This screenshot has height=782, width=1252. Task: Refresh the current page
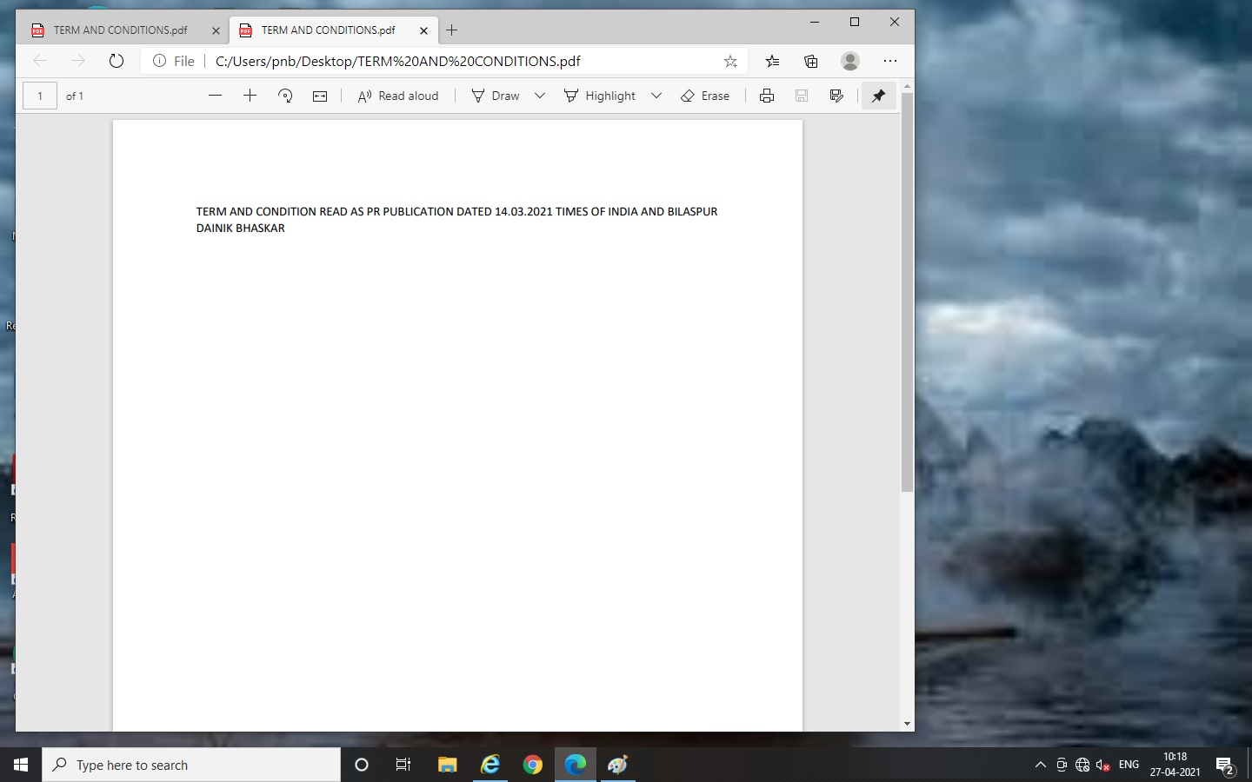[117, 61]
